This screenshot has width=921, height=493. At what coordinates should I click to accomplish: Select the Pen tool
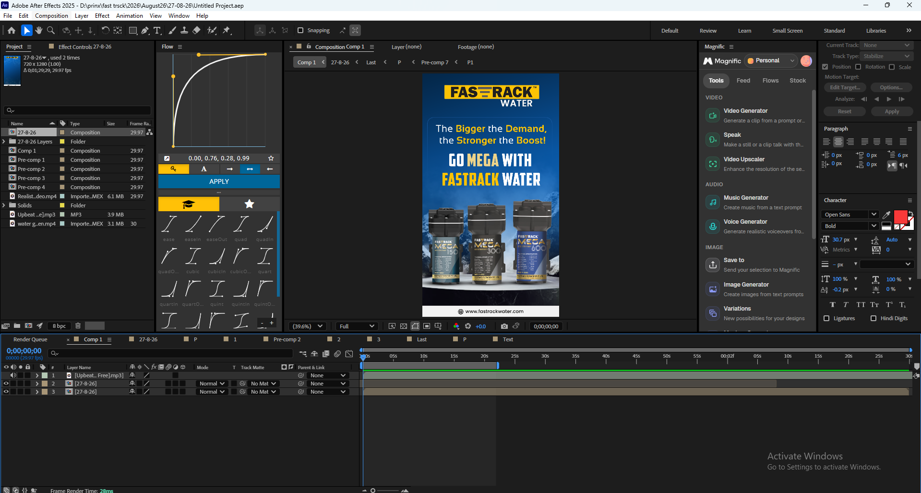coord(145,30)
